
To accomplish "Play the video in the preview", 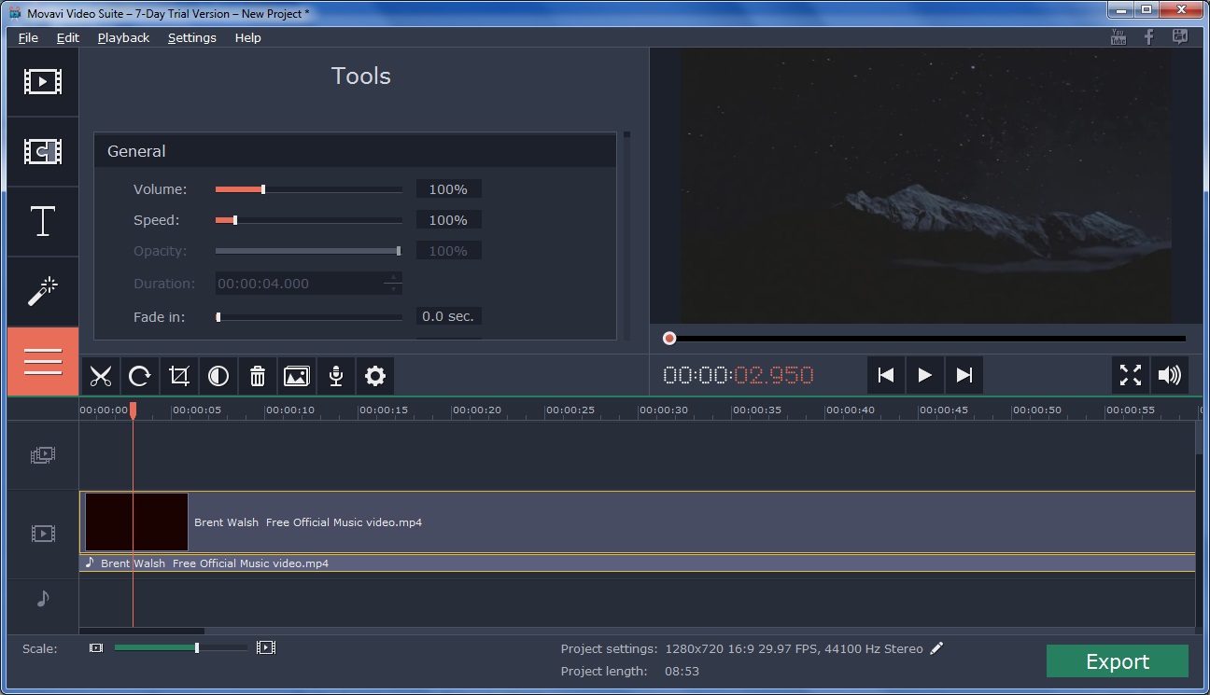I will (x=924, y=374).
